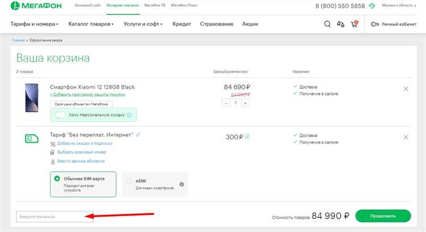
Task: Click the Продолжить button
Action: pos(383,216)
